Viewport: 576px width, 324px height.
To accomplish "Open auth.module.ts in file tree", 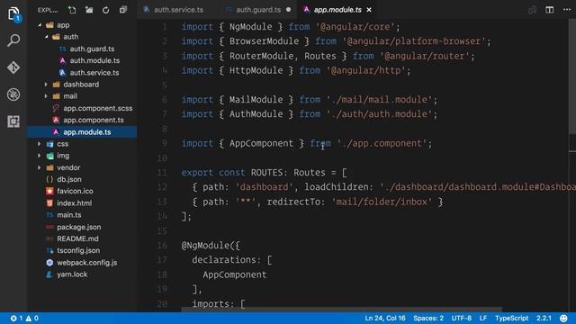I will (x=94, y=60).
